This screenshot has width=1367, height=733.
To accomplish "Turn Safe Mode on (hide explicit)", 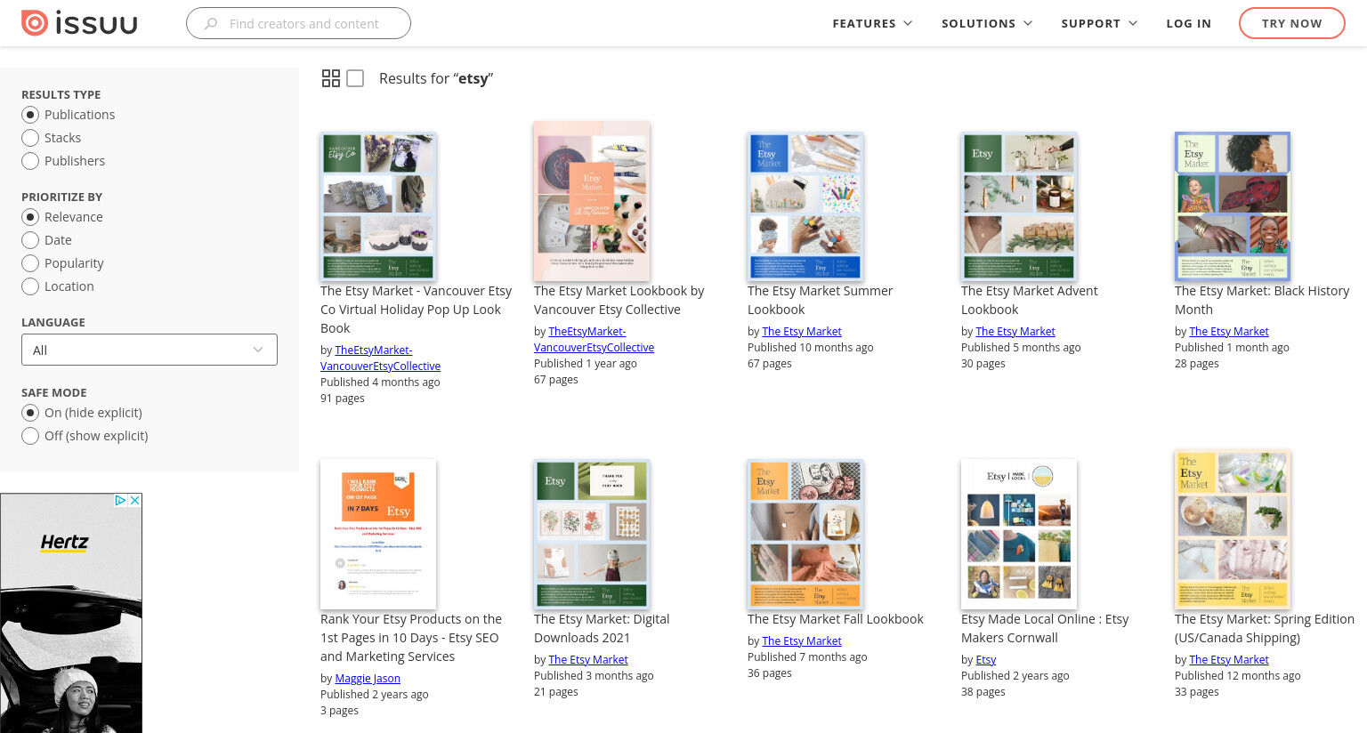I will (30, 413).
